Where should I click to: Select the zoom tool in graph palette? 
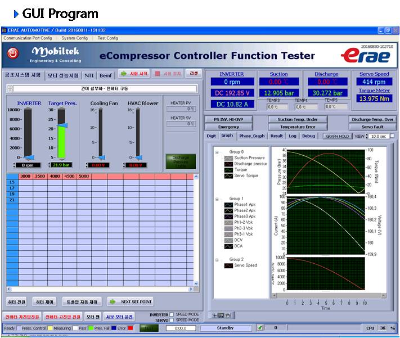point(221,316)
